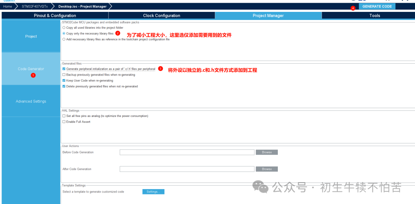Click the 'User Actions' group title
The height and width of the screenshot is (204, 415).
[70, 146]
